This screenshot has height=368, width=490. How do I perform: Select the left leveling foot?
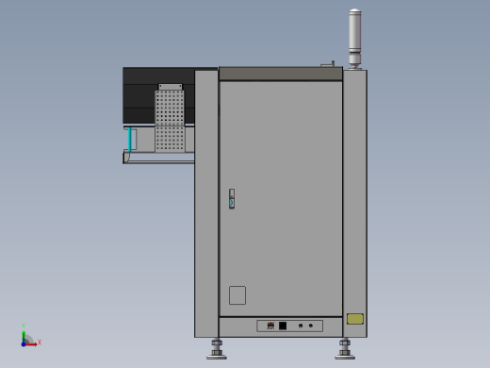pos(217,349)
